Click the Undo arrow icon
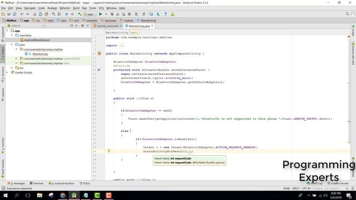 point(22,14)
